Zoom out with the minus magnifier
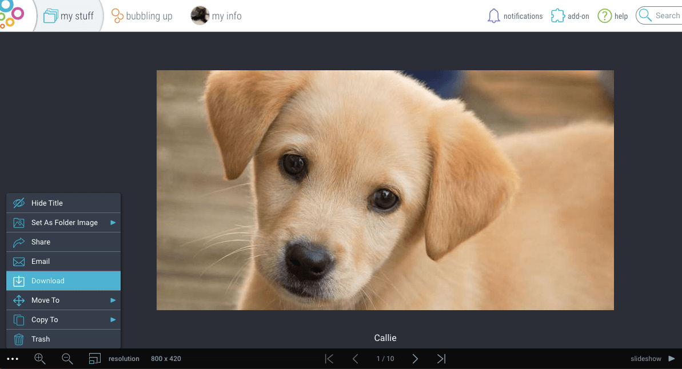Viewport: 682px width, 369px height. tap(67, 359)
